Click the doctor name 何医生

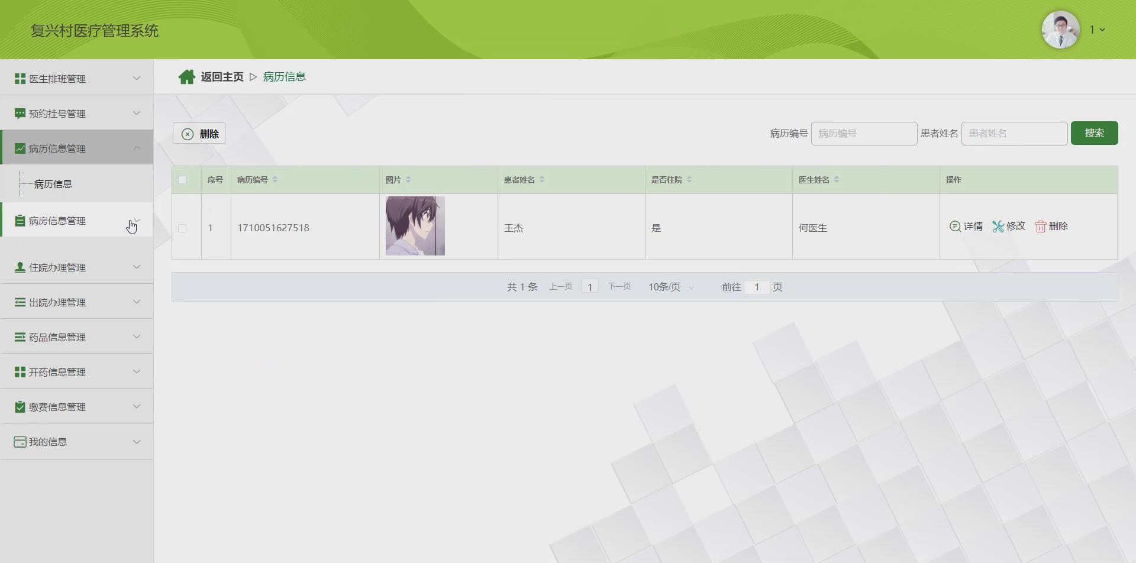pyautogui.click(x=813, y=228)
